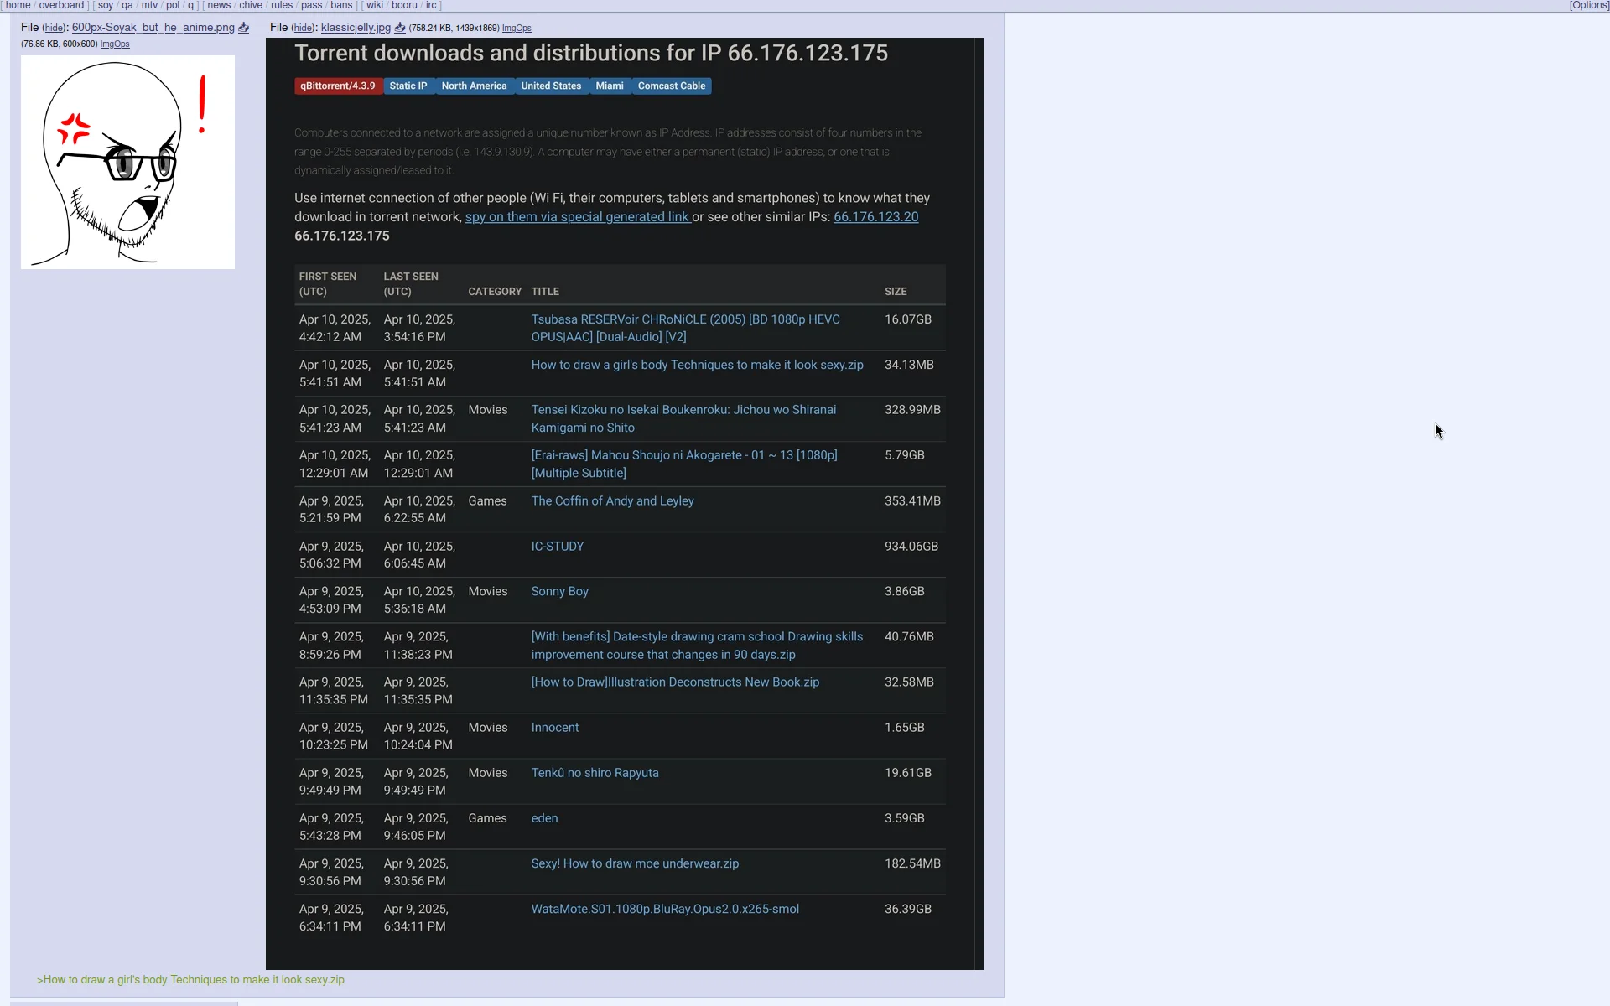This screenshot has width=1610, height=1006.
Task: Click the download icon beside klassicjelly.jpg
Action: pos(400,28)
